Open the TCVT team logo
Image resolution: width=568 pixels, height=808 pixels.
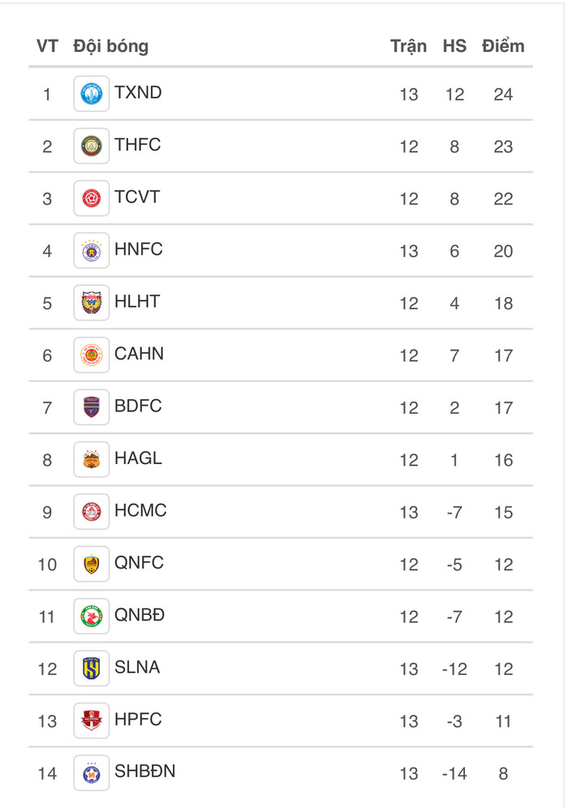coord(91,198)
